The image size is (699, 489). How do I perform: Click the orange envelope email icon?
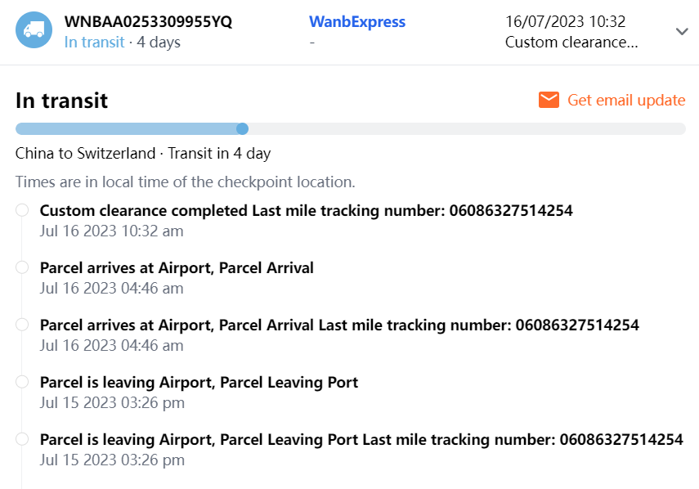pyautogui.click(x=549, y=100)
